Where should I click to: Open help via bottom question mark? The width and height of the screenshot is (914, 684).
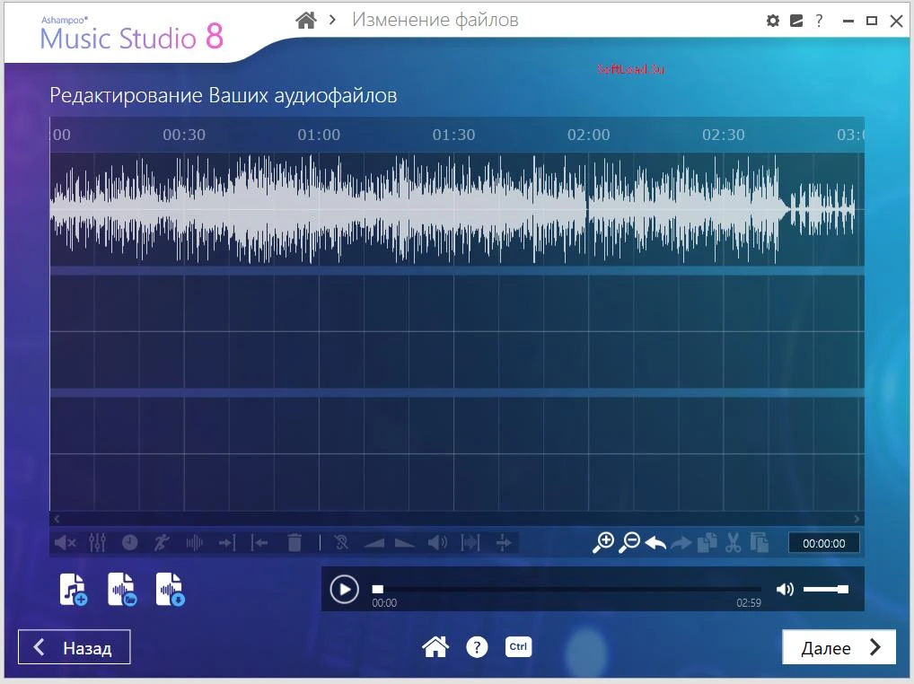coord(477,646)
